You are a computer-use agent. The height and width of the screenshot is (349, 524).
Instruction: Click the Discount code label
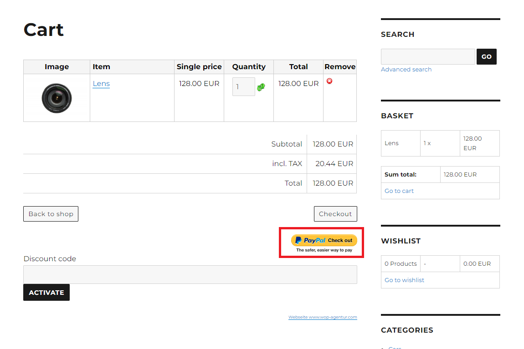coord(50,258)
